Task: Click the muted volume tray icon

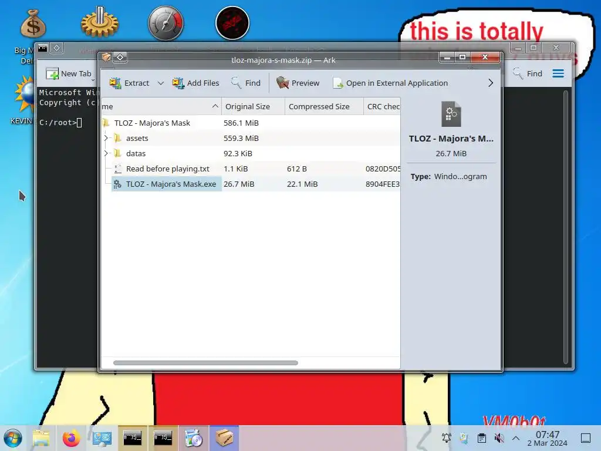Action: click(x=499, y=438)
